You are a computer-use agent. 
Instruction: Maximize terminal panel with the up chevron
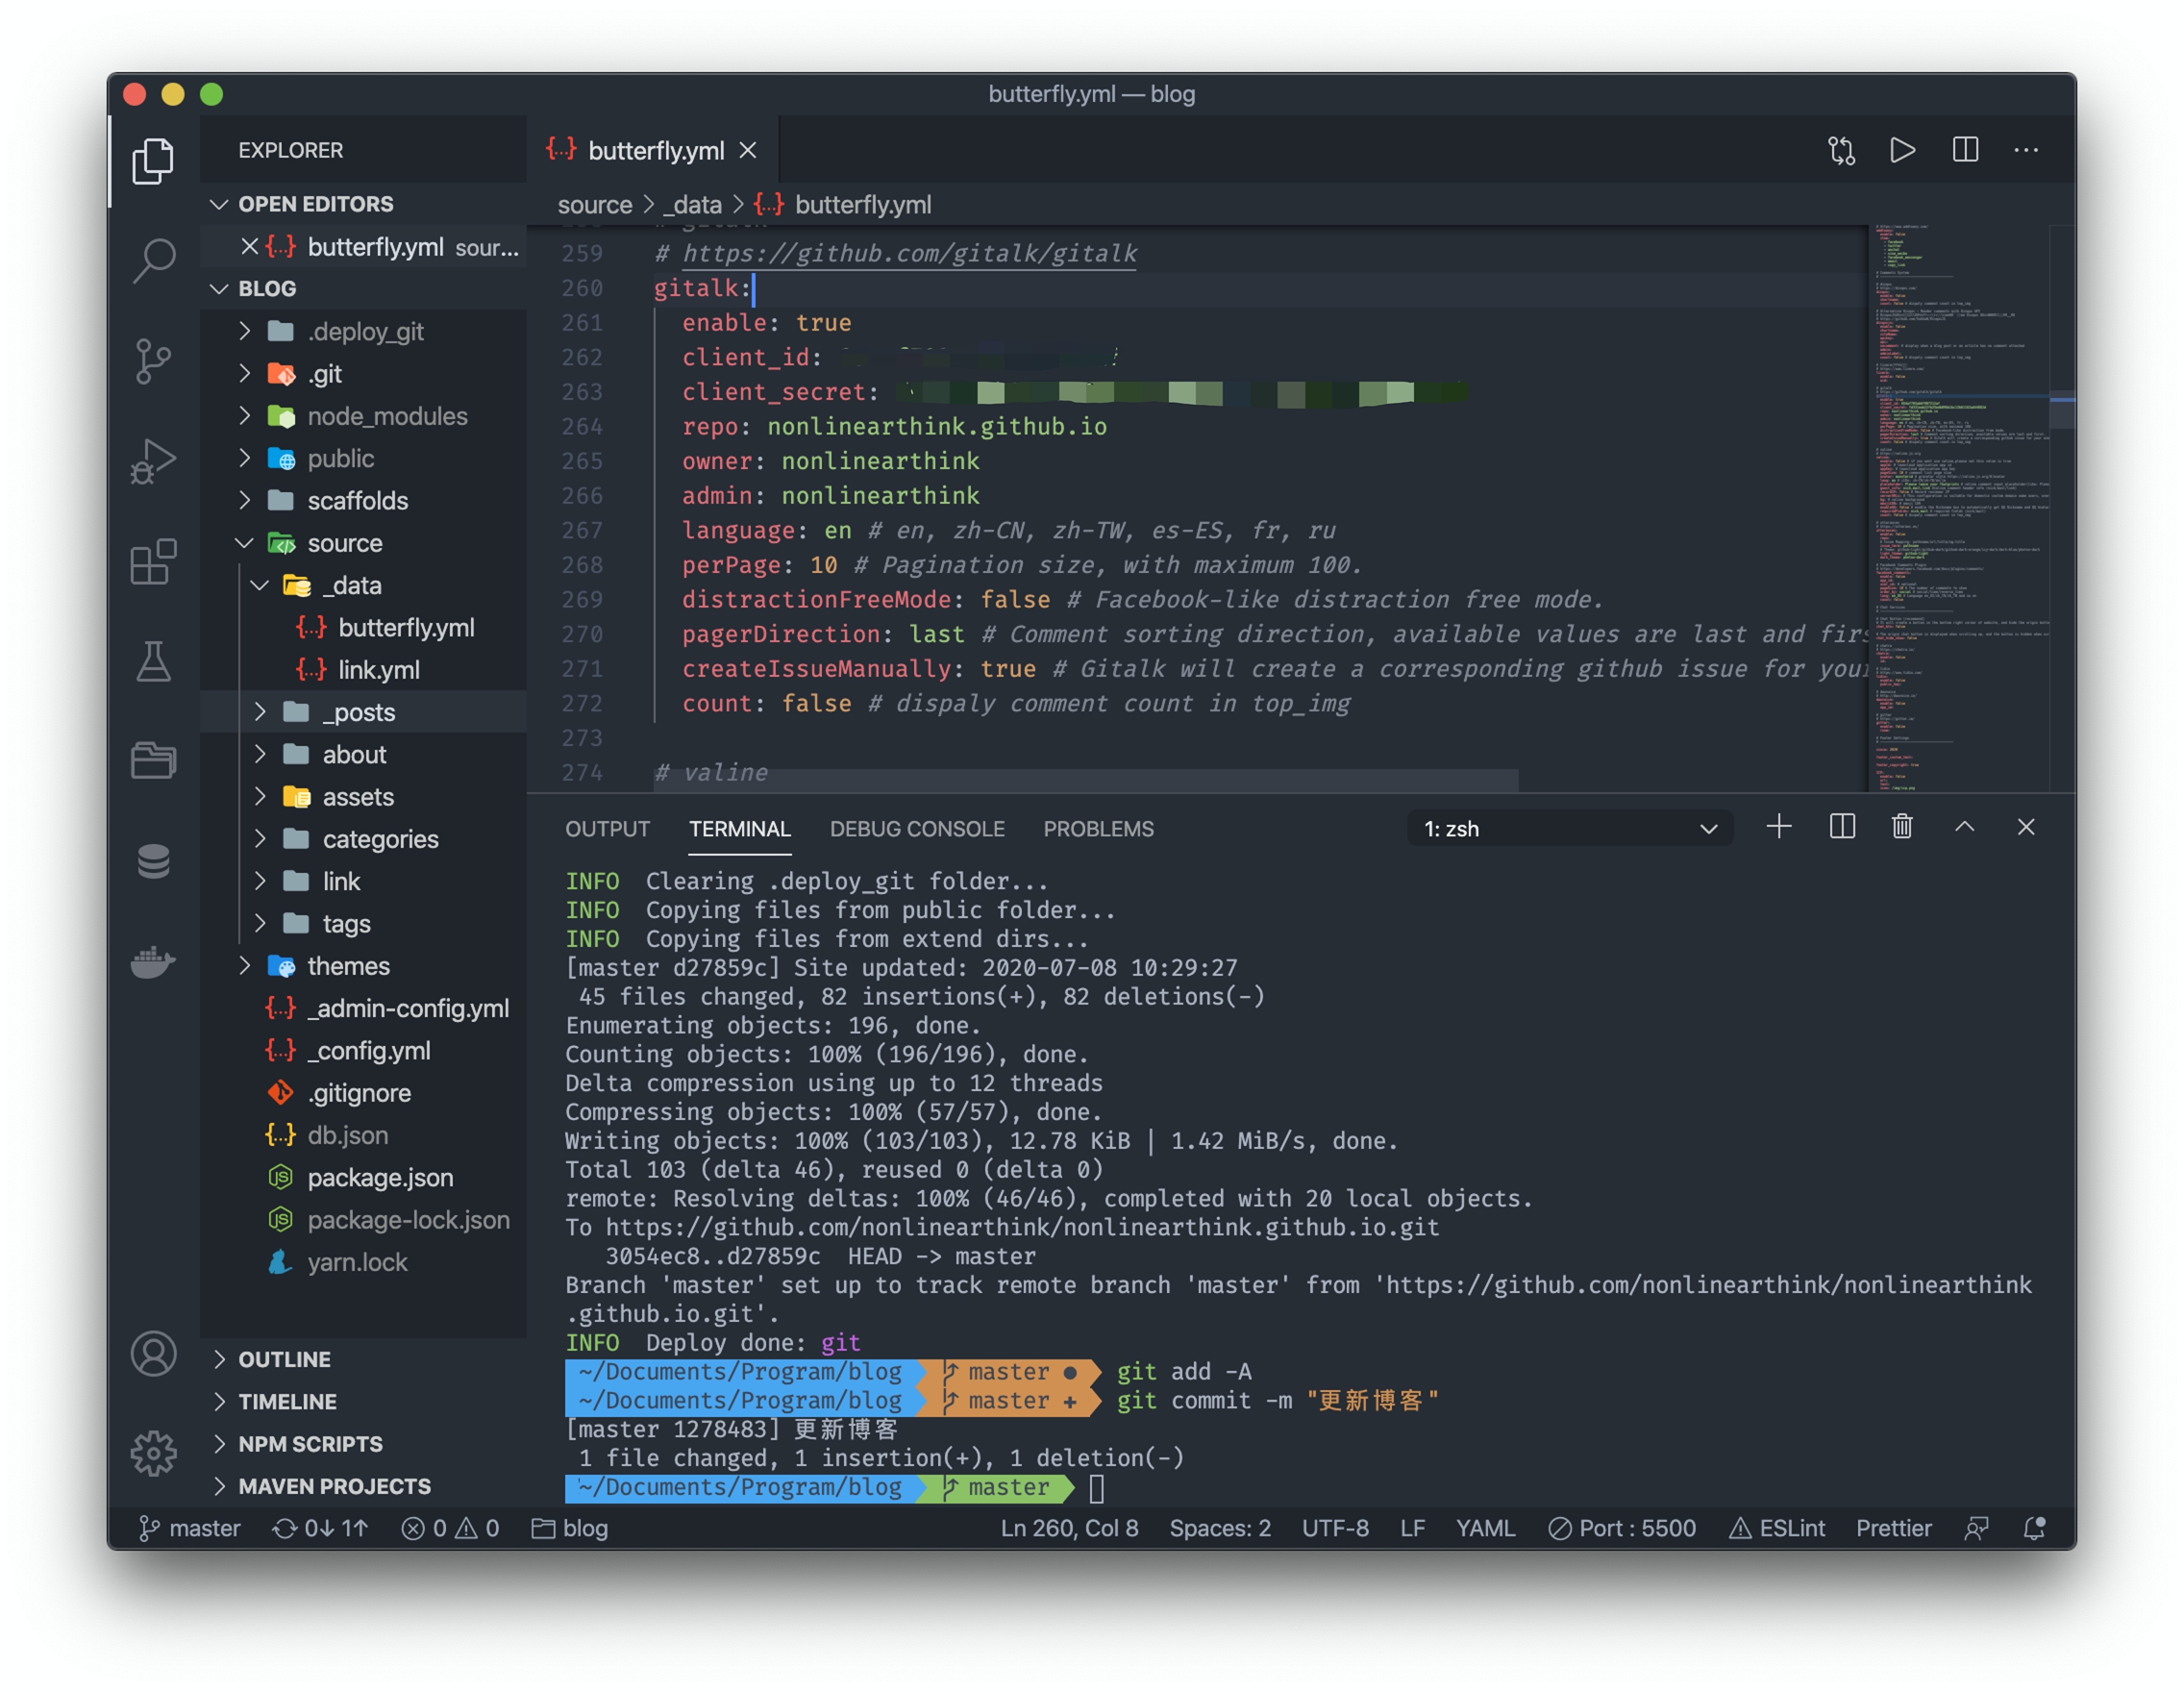click(x=1965, y=827)
